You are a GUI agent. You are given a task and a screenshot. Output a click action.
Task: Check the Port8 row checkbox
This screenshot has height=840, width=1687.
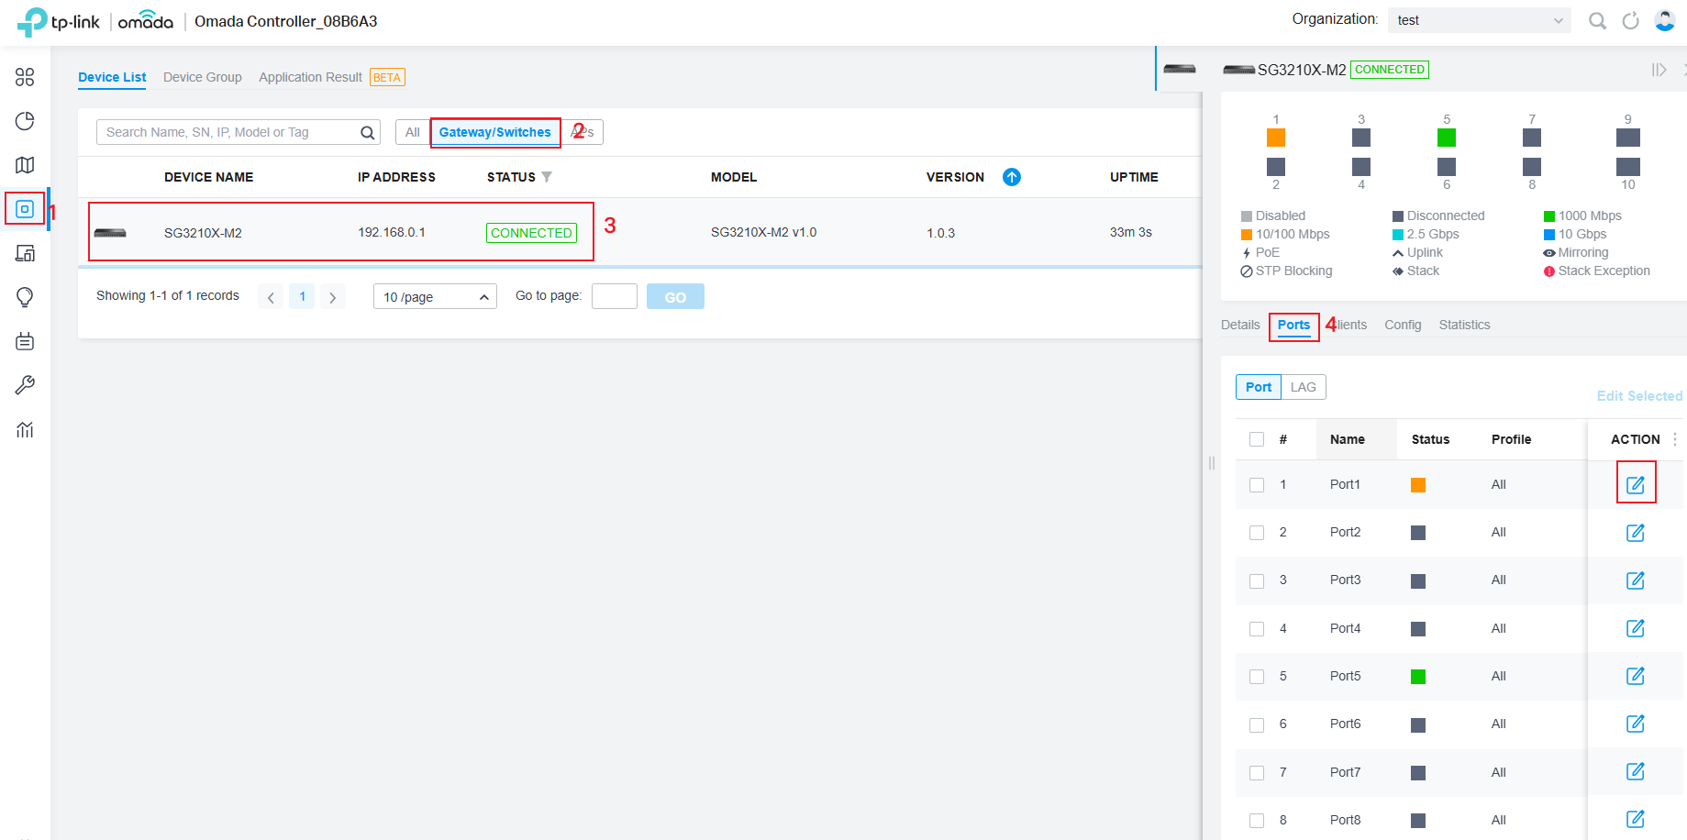click(x=1257, y=821)
